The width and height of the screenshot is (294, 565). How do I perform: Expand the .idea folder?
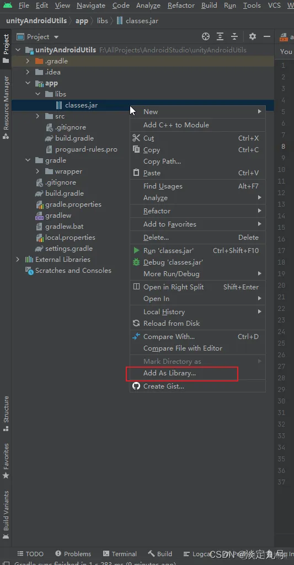(28, 72)
